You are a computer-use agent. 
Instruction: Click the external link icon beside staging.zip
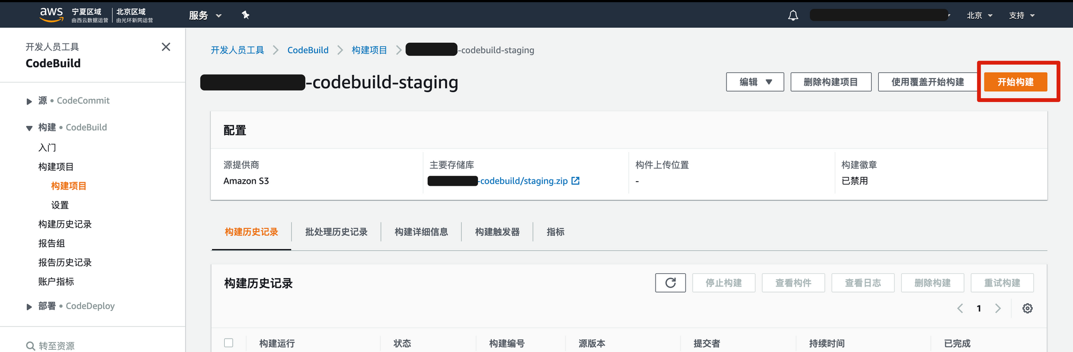[x=576, y=181]
